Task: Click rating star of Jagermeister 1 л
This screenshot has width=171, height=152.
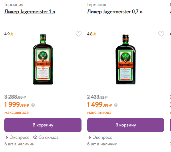Action: coord(12,34)
